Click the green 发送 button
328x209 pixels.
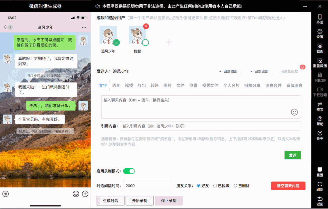292,155
